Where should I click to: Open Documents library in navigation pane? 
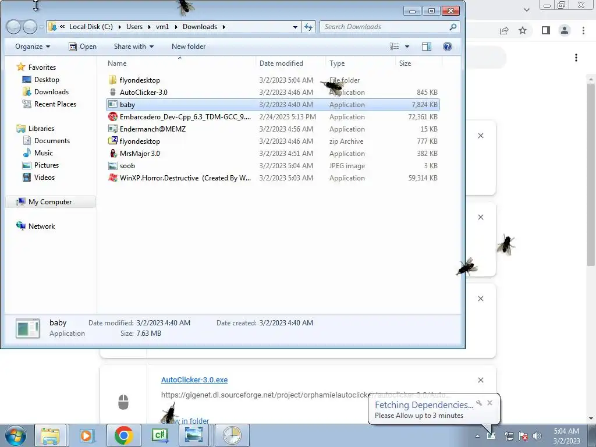[x=47, y=141]
